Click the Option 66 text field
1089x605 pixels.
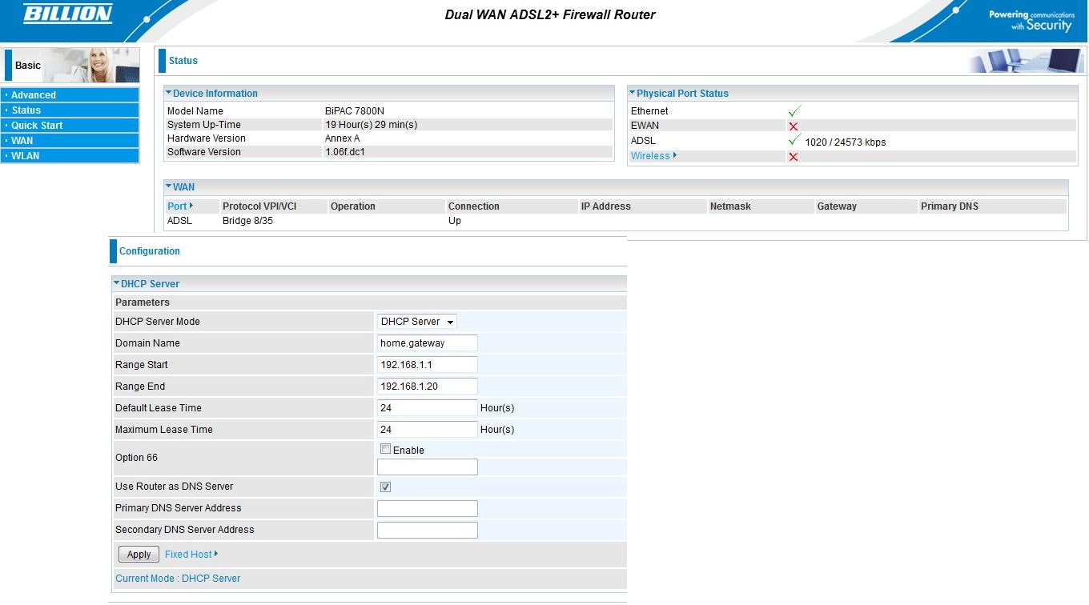(428, 467)
